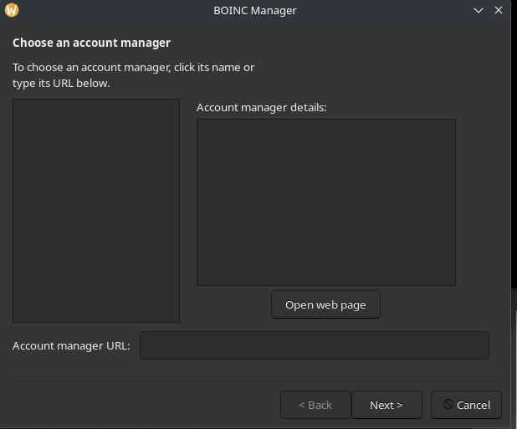Viewport: 517px width, 429px height.
Task: Close the BOINC Manager dialog window
Action: [x=499, y=10]
